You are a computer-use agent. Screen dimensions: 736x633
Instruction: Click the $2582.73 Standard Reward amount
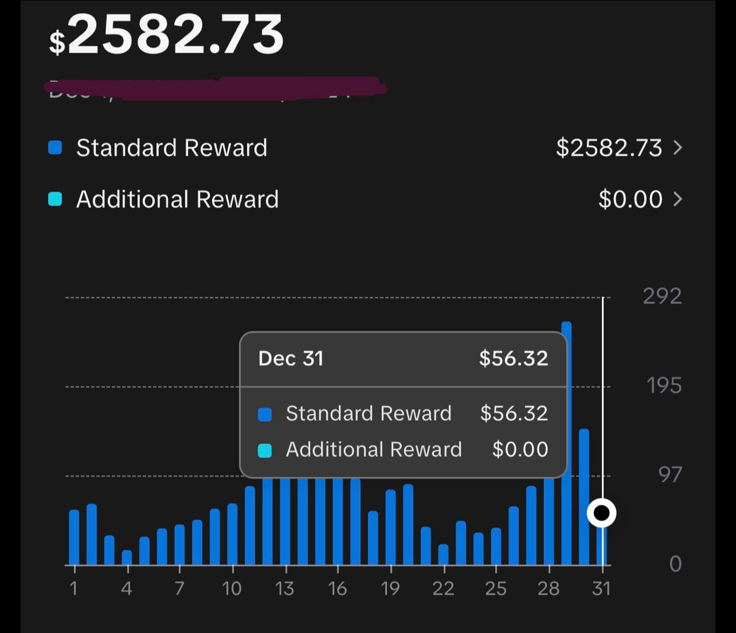tap(609, 148)
